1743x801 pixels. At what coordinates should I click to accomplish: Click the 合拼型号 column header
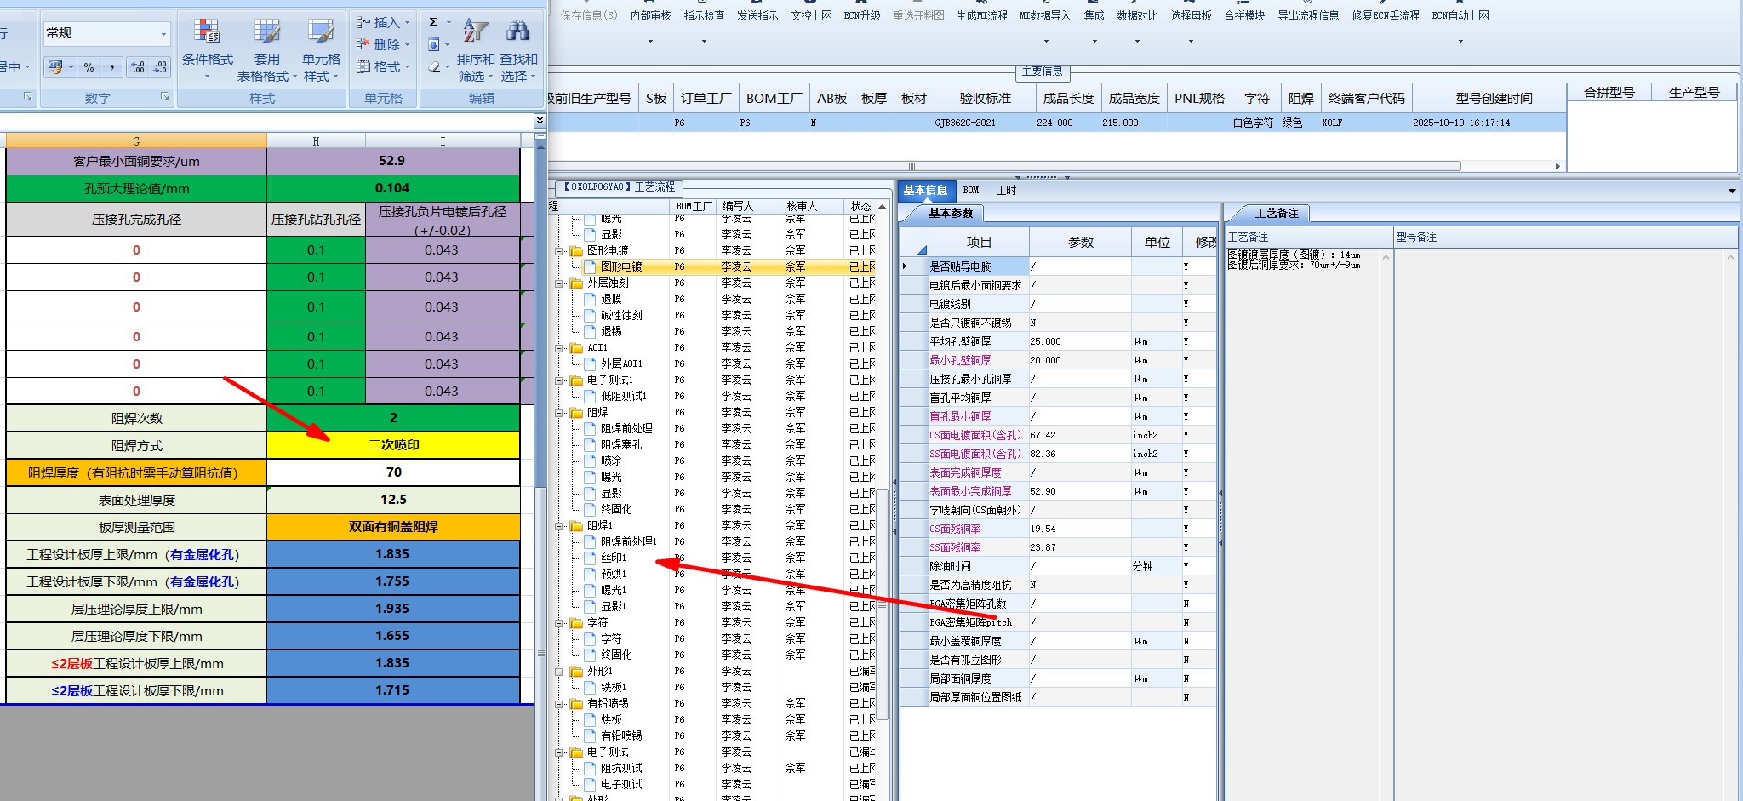tap(1609, 93)
